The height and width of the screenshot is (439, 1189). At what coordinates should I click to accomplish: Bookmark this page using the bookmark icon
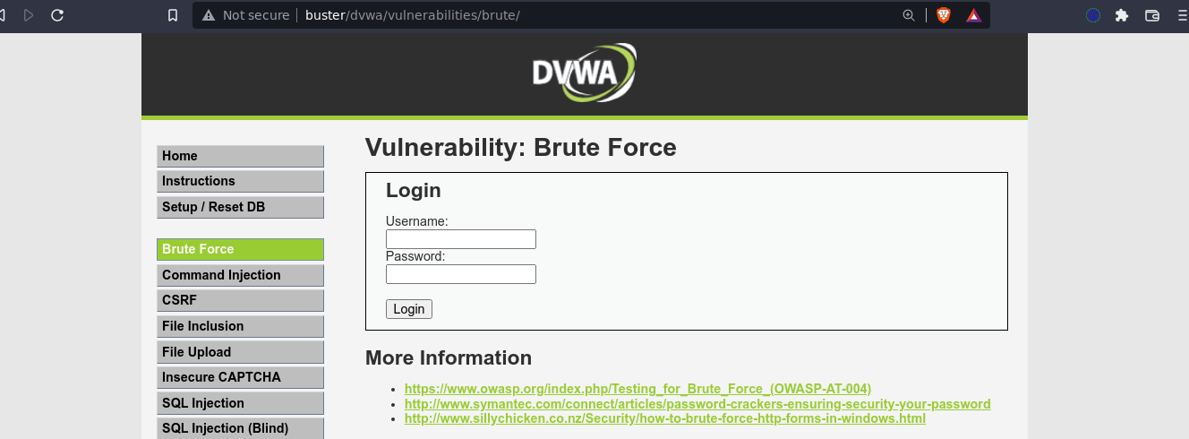(x=173, y=15)
